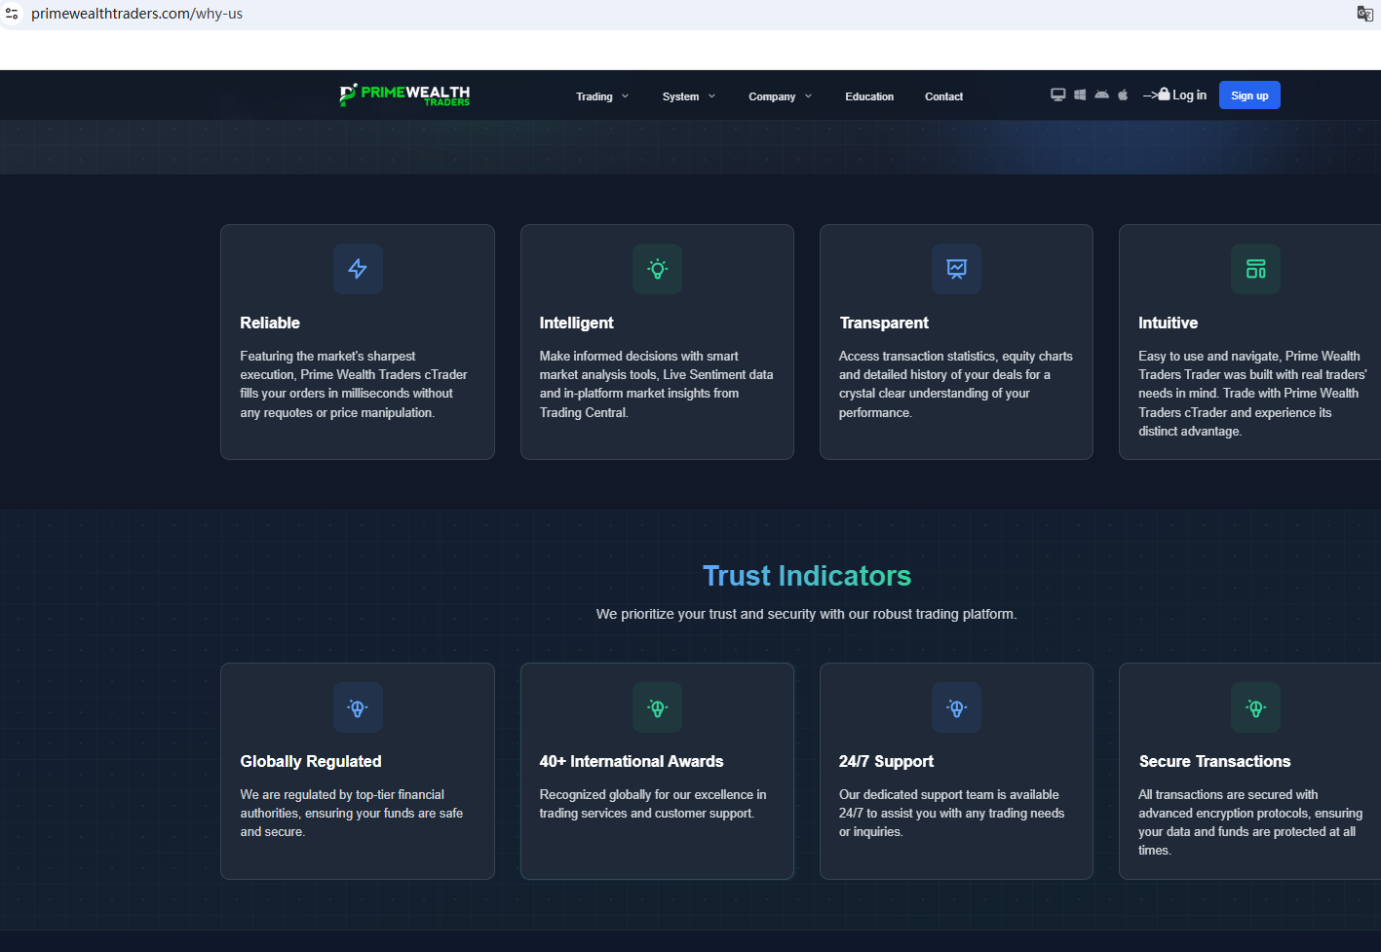Viewport: 1381px width, 952px height.
Task: Go to the Contact page
Action: pyautogui.click(x=943, y=96)
